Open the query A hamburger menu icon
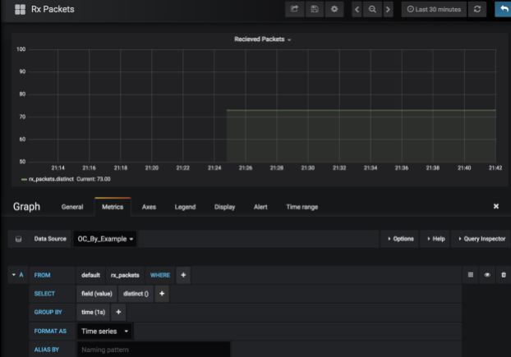This screenshot has height=357, width=511. (x=471, y=275)
